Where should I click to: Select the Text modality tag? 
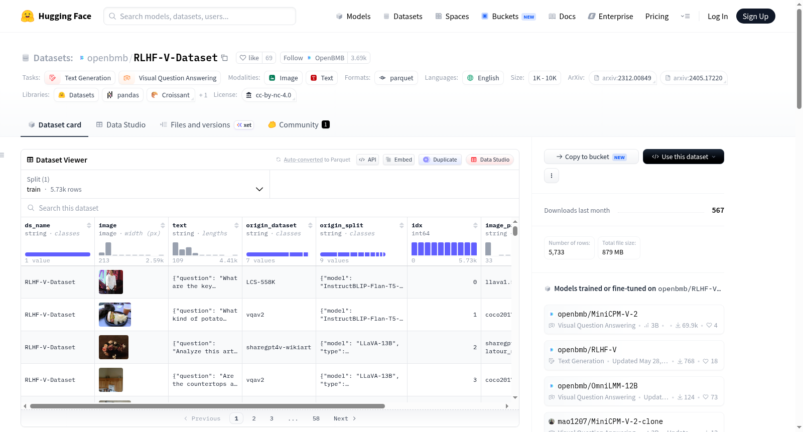click(321, 78)
